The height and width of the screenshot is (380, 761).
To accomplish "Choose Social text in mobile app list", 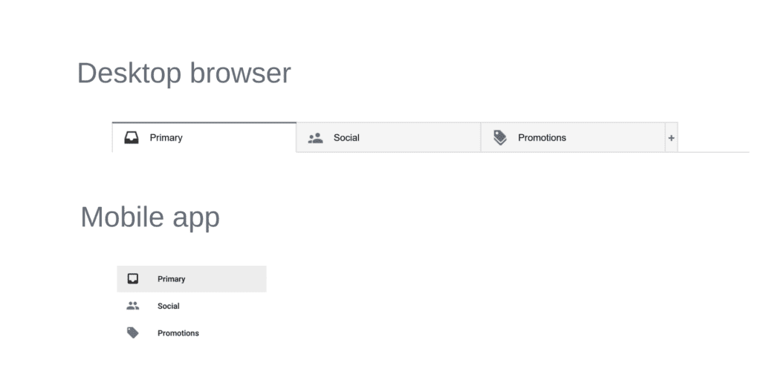I will click(169, 306).
